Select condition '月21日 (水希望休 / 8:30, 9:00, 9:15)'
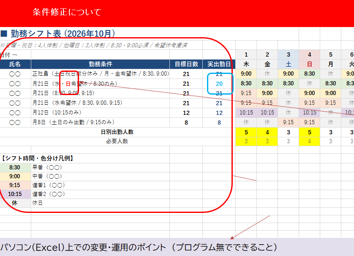The width and height of the screenshot is (354, 256). click(x=100, y=103)
